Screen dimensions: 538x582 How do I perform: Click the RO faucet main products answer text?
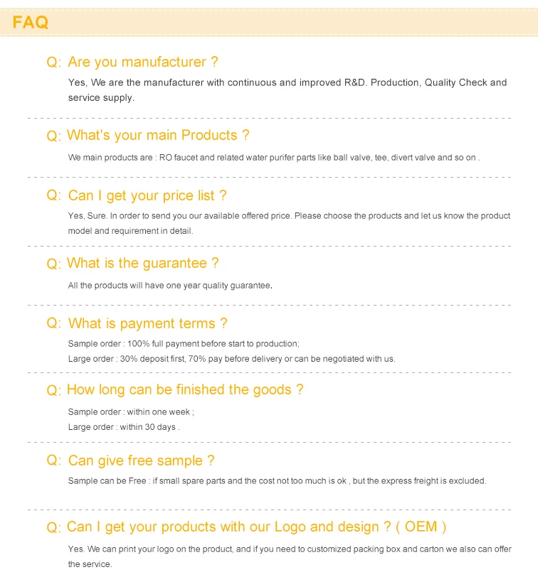tap(274, 158)
